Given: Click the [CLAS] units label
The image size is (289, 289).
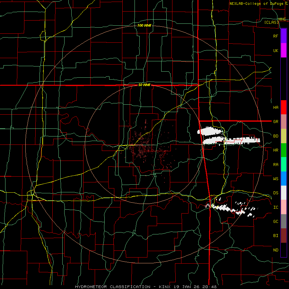Looking at the screenshot, I should tap(271, 22).
